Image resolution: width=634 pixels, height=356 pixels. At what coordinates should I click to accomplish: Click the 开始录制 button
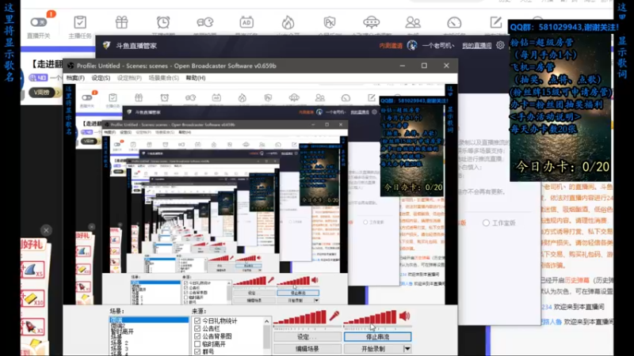tap(373, 349)
